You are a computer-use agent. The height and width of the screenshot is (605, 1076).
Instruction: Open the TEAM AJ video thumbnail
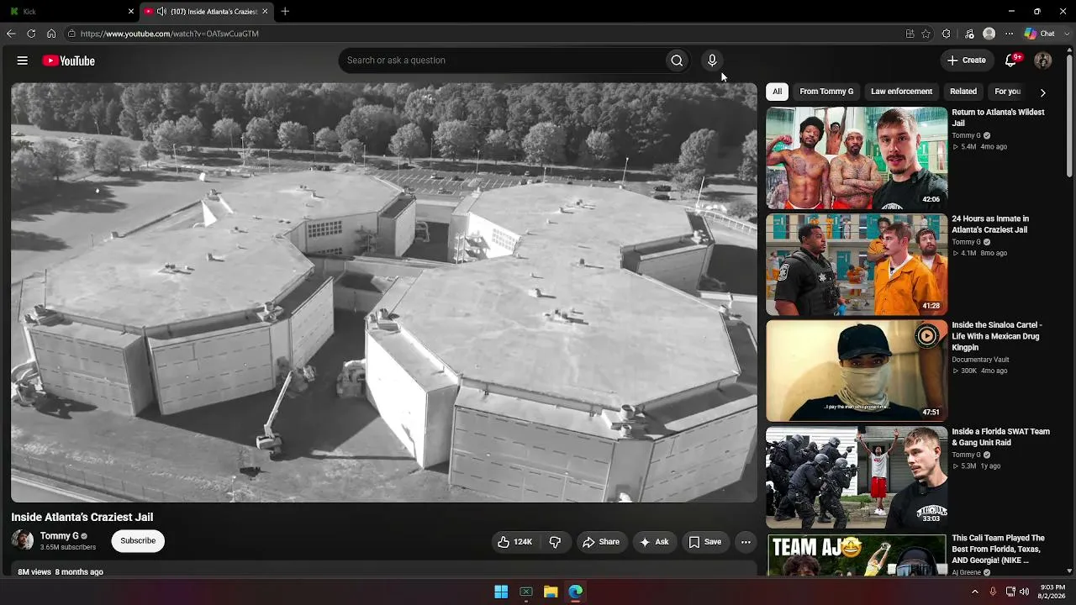click(x=857, y=555)
